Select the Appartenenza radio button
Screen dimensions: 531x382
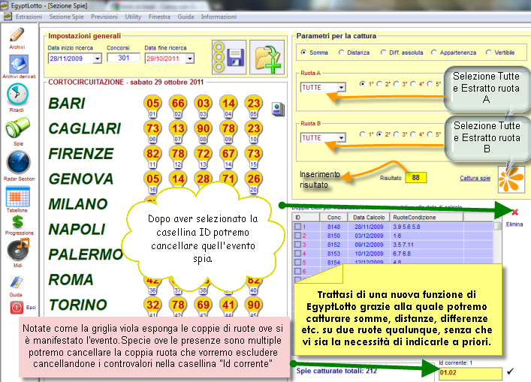[x=434, y=52]
